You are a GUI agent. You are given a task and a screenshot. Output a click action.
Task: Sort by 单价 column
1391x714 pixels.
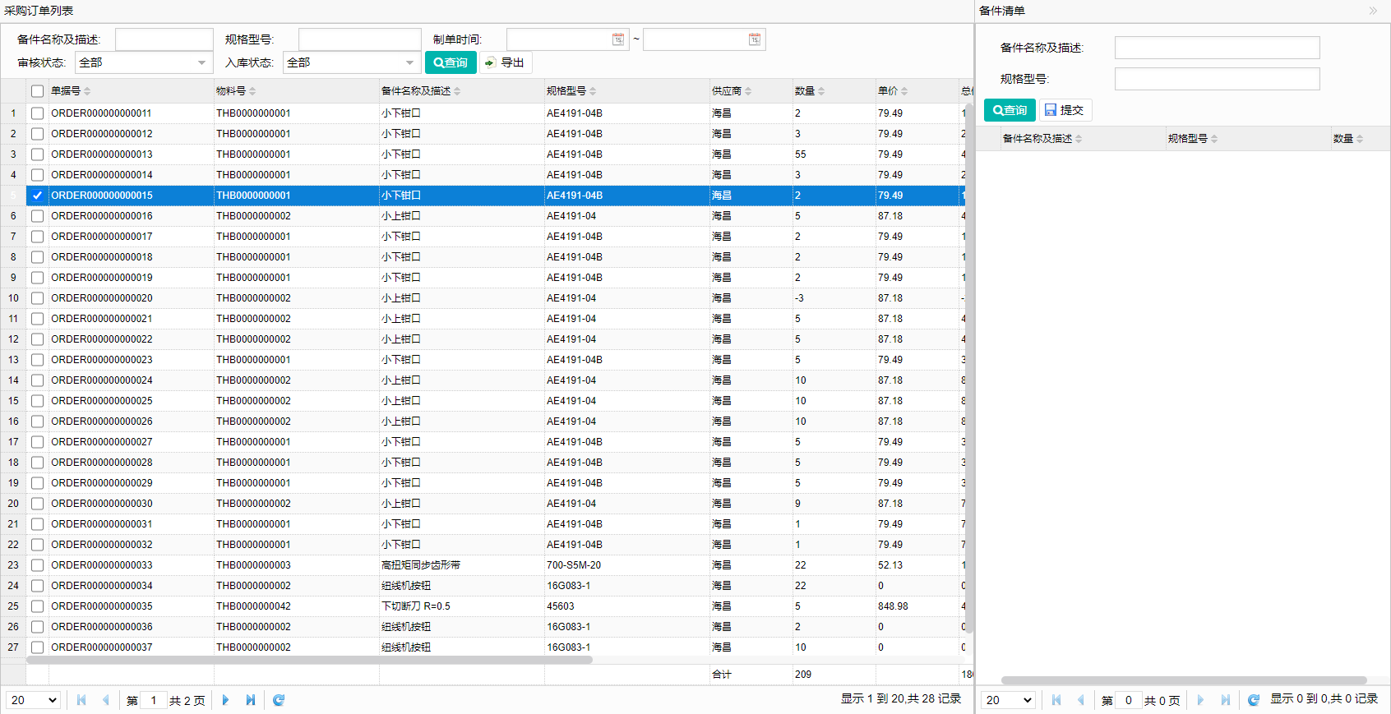coord(893,91)
